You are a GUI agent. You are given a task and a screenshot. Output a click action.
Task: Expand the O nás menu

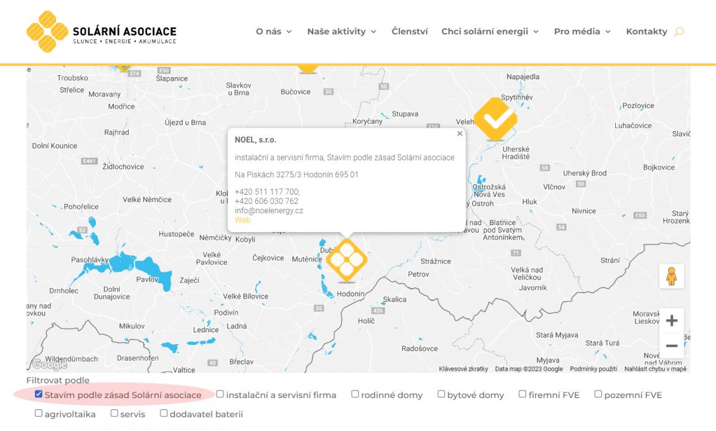click(273, 32)
